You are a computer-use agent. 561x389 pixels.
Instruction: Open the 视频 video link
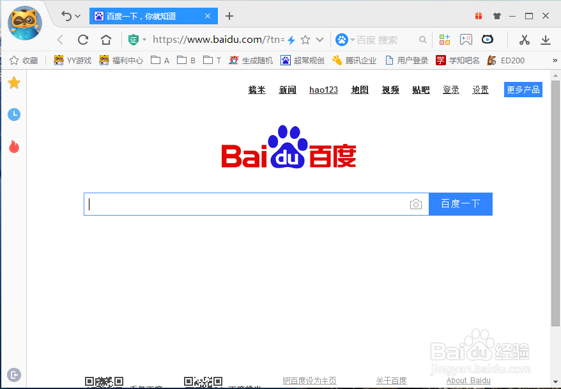390,90
